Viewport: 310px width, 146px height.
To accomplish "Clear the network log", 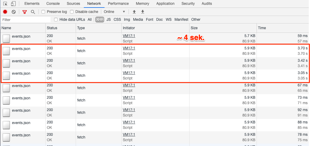I will click(x=14, y=12).
